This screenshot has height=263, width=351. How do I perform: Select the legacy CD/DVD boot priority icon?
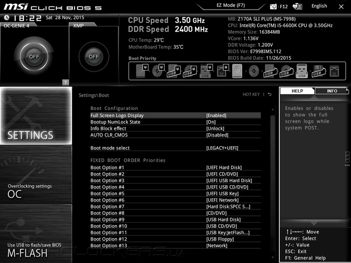tap(254, 71)
